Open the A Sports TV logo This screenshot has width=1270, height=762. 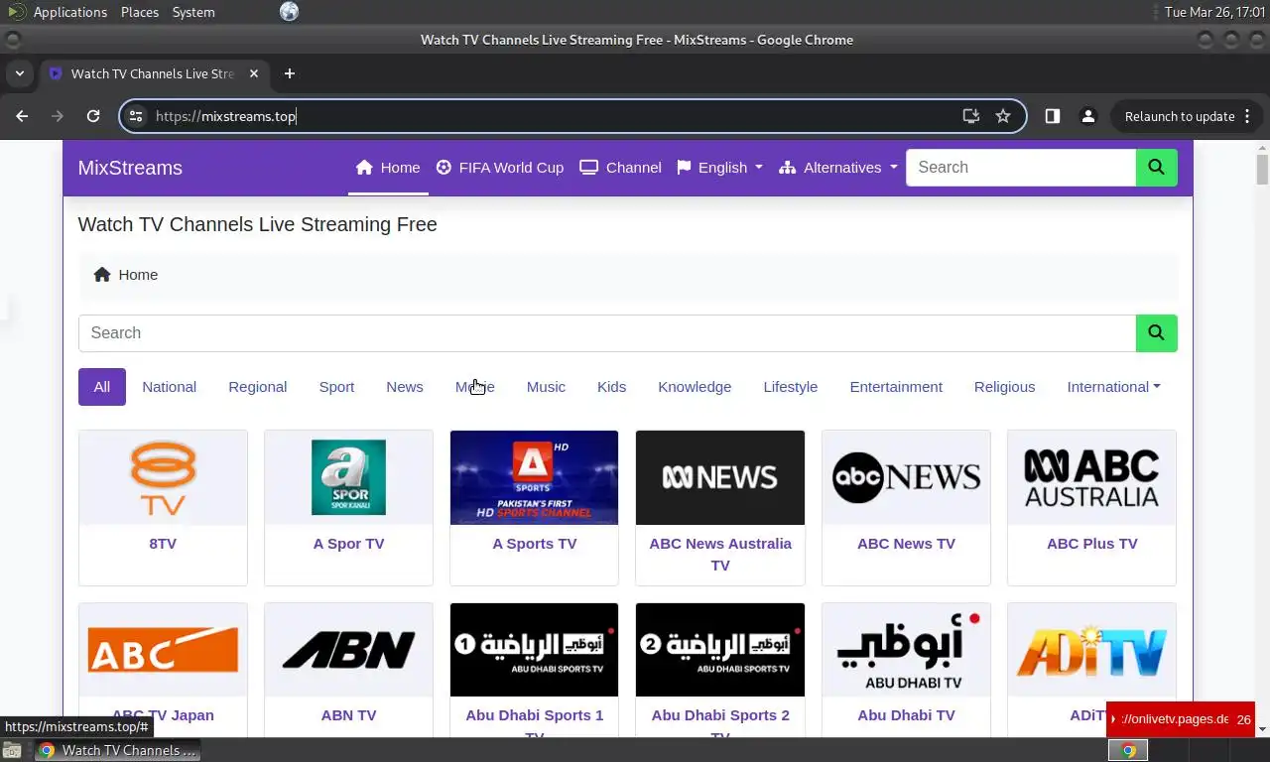click(534, 478)
